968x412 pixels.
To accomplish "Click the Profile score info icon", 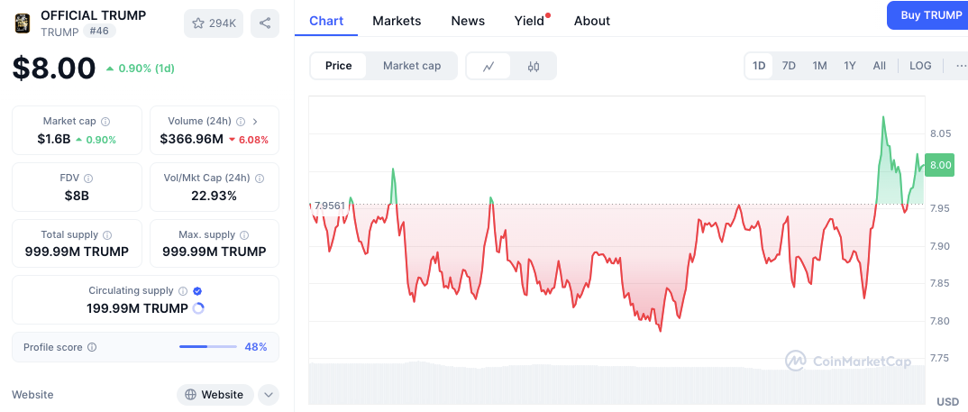I will click(92, 347).
